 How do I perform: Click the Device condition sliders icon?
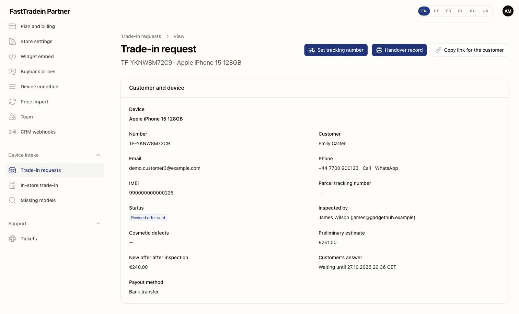tap(12, 87)
